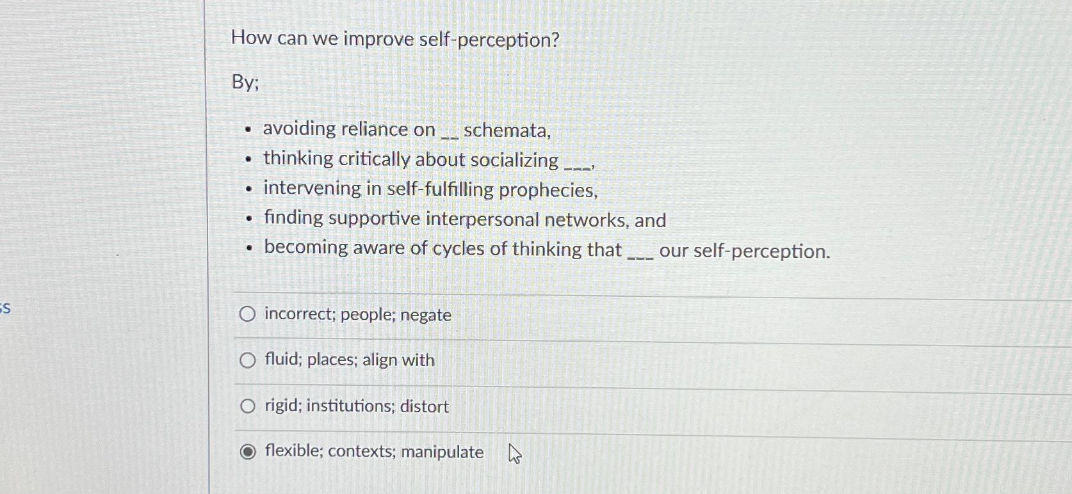Viewport: 1072px width, 494px height.
Task: Click the blank 'schemata' fill-in area in first bullet
Action: point(448,131)
